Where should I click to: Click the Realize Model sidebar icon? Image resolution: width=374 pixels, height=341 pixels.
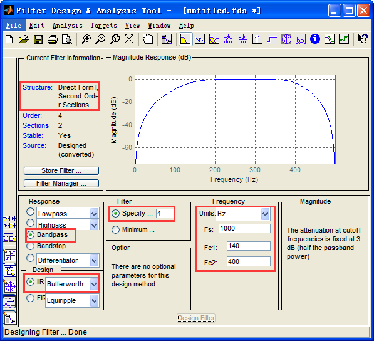pyautogui.click(x=9, y=270)
